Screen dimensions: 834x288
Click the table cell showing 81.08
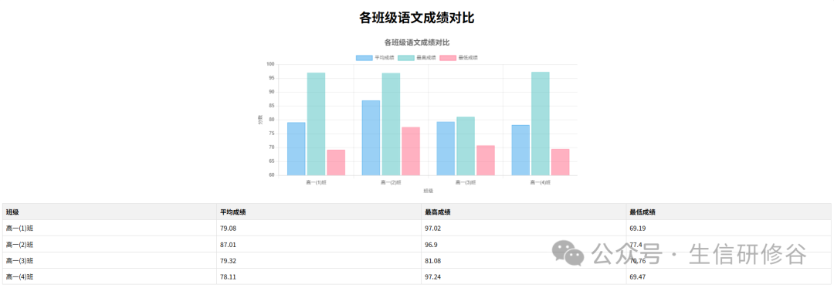(524, 261)
